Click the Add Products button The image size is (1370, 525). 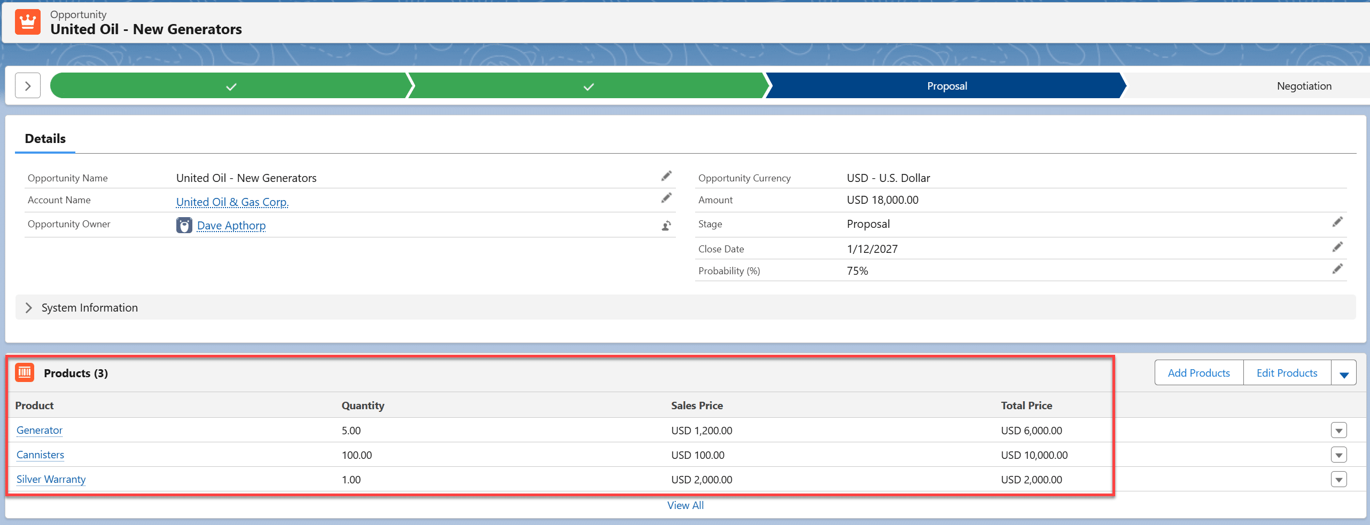pos(1198,373)
